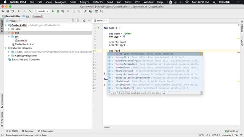Open the Event Log

[x=231, y=131]
